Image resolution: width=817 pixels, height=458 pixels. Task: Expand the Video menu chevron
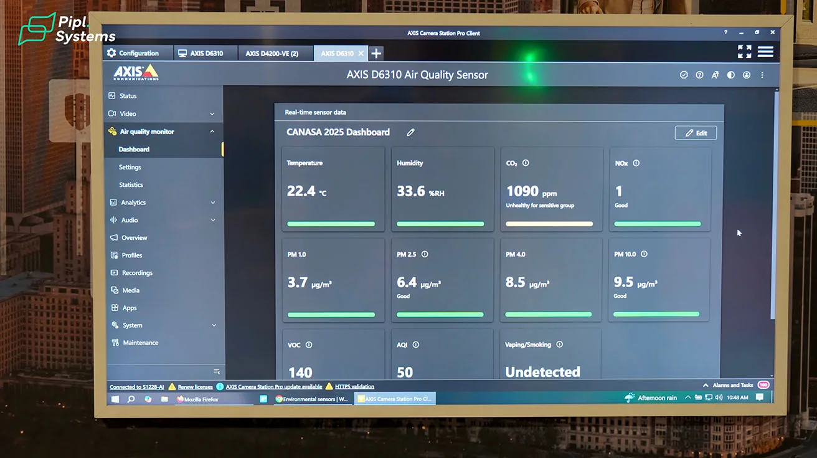click(x=212, y=114)
